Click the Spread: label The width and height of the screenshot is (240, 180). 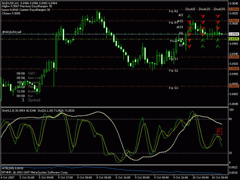tap(34, 100)
